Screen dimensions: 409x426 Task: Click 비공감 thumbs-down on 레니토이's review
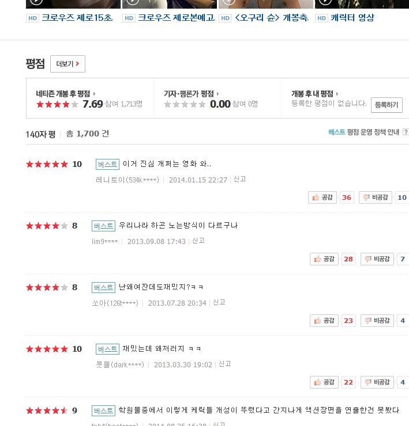pos(376,197)
